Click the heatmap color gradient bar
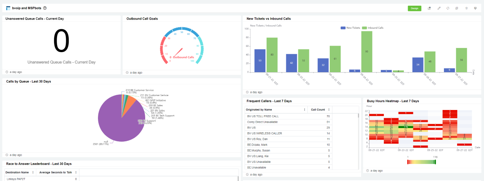Screen dimensions: 484x181 (x=421, y=162)
